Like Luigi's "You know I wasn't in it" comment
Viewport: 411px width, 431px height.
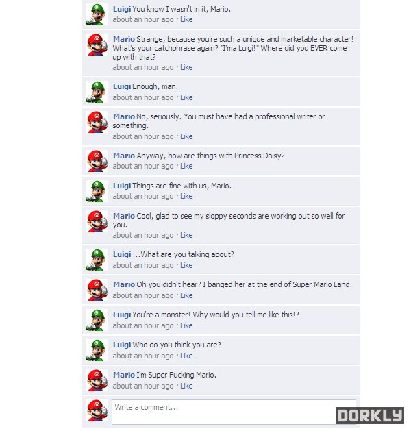[x=186, y=19]
